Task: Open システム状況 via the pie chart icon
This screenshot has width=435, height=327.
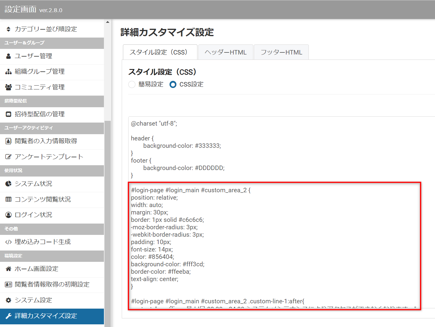Action: point(8,183)
